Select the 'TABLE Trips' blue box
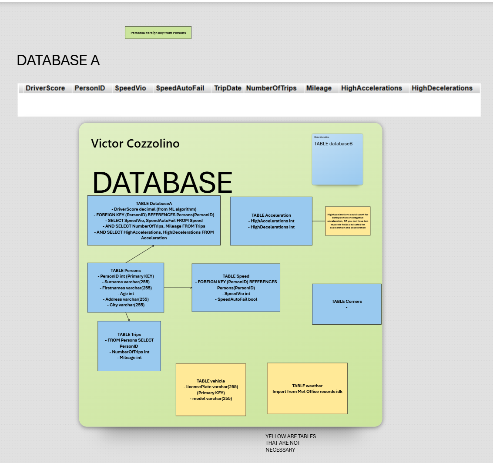The image size is (493, 463). click(129, 346)
